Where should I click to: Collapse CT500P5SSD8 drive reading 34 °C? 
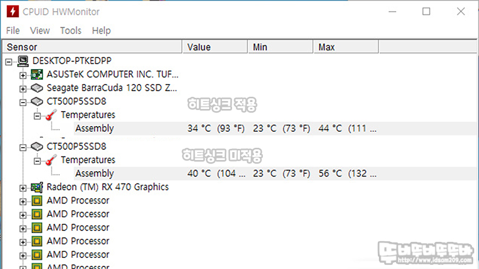(23, 103)
